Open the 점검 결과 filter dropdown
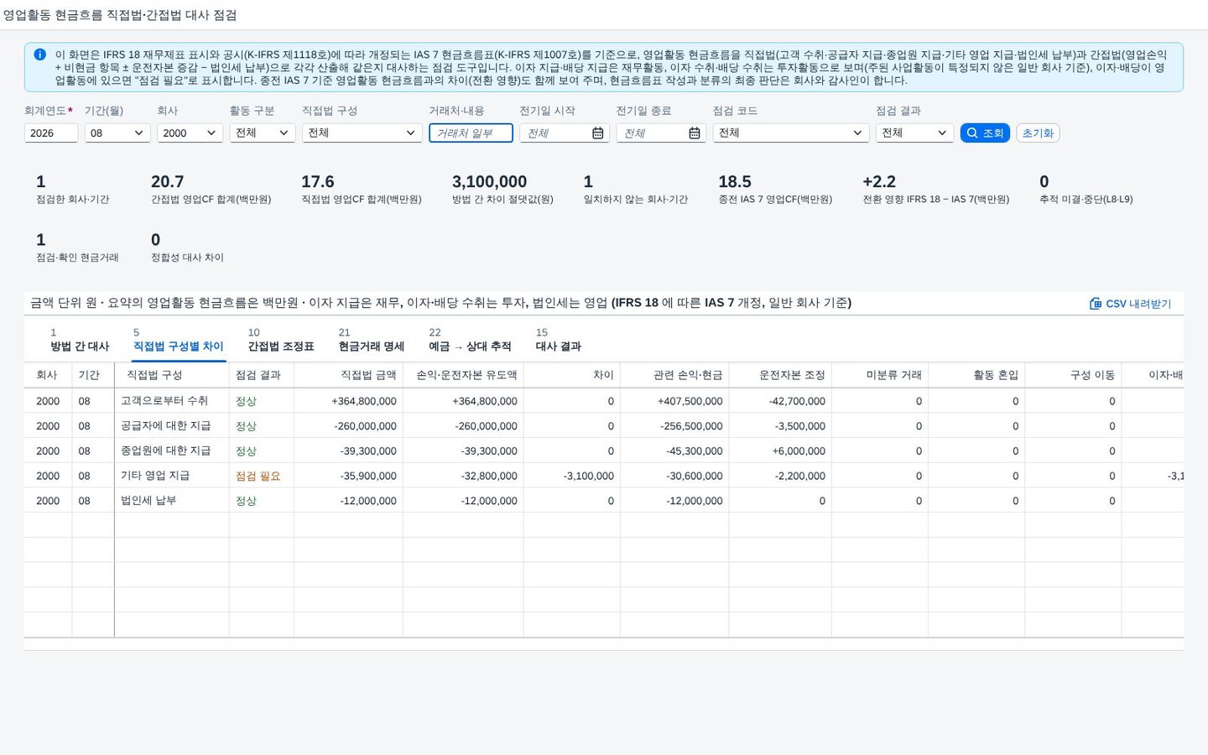Viewport: 1208px width, 755px height. click(914, 133)
